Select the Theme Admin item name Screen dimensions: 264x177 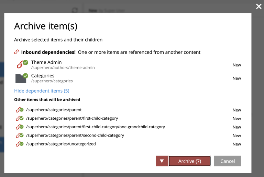46,62
